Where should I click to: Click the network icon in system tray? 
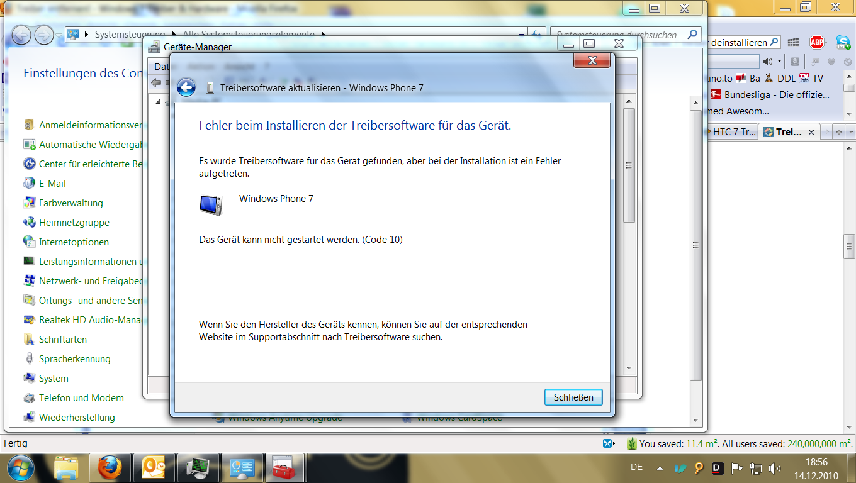coord(756,469)
